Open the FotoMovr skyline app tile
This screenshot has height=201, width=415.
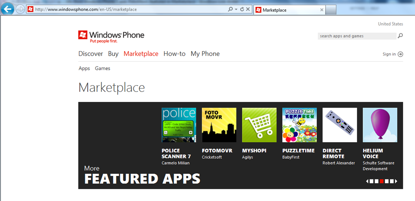click(x=219, y=125)
